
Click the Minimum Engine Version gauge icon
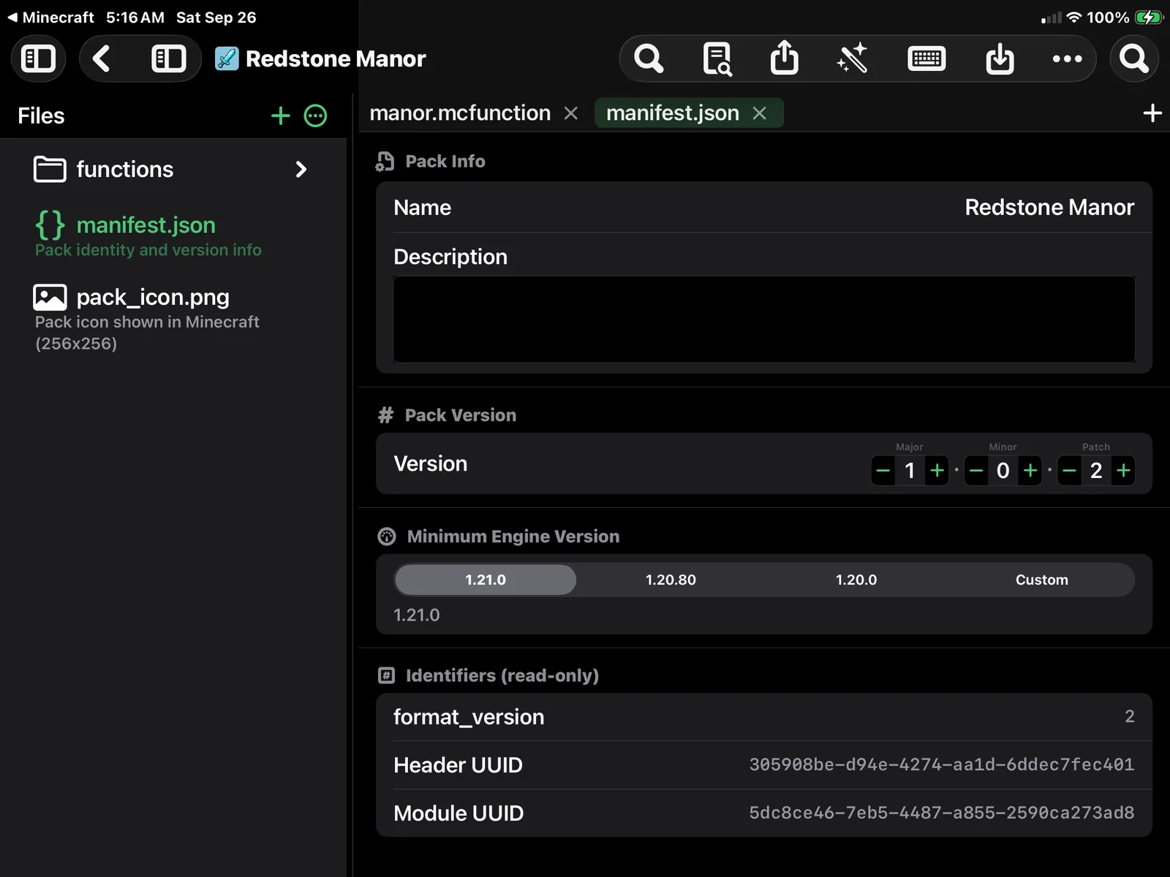(x=386, y=536)
